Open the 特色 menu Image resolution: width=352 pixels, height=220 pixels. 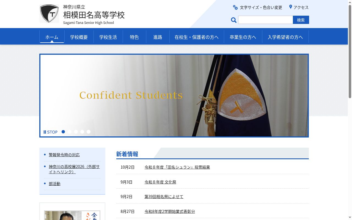click(134, 37)
